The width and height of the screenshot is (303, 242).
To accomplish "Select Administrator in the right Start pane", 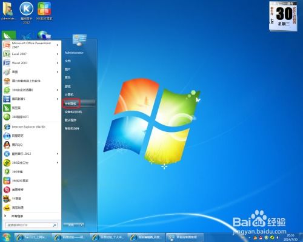I will 74,53.
